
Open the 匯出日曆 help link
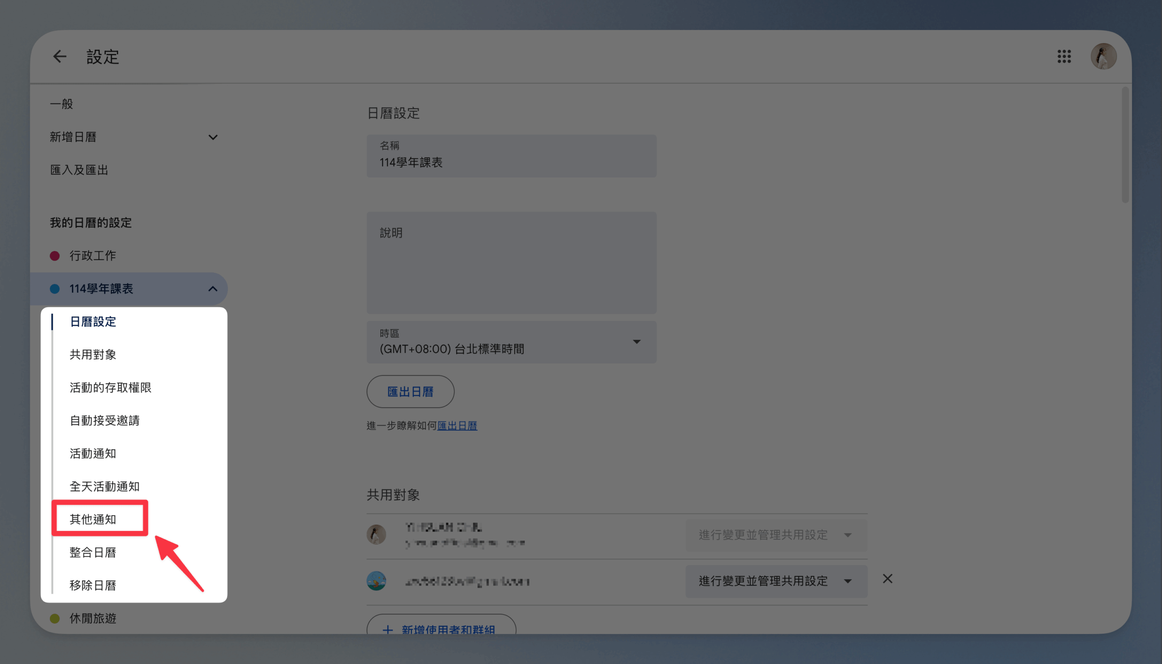[457, 425]
